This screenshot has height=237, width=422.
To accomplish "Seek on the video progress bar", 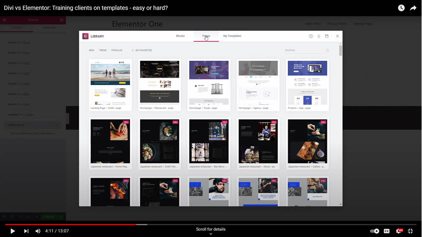I will coord(211,224).
